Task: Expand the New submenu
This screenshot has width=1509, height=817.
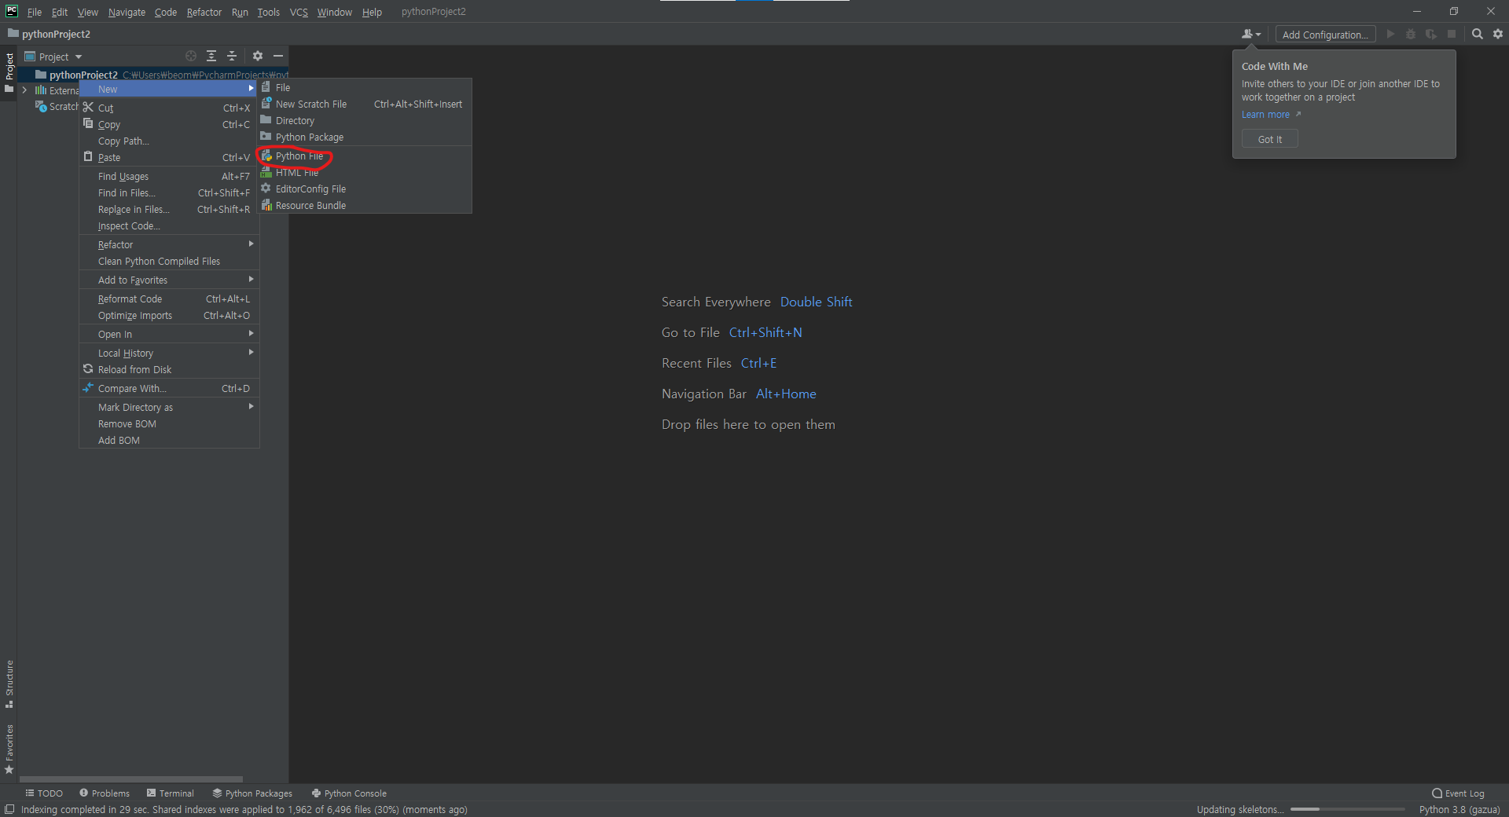Action: (x=169, y=89)
